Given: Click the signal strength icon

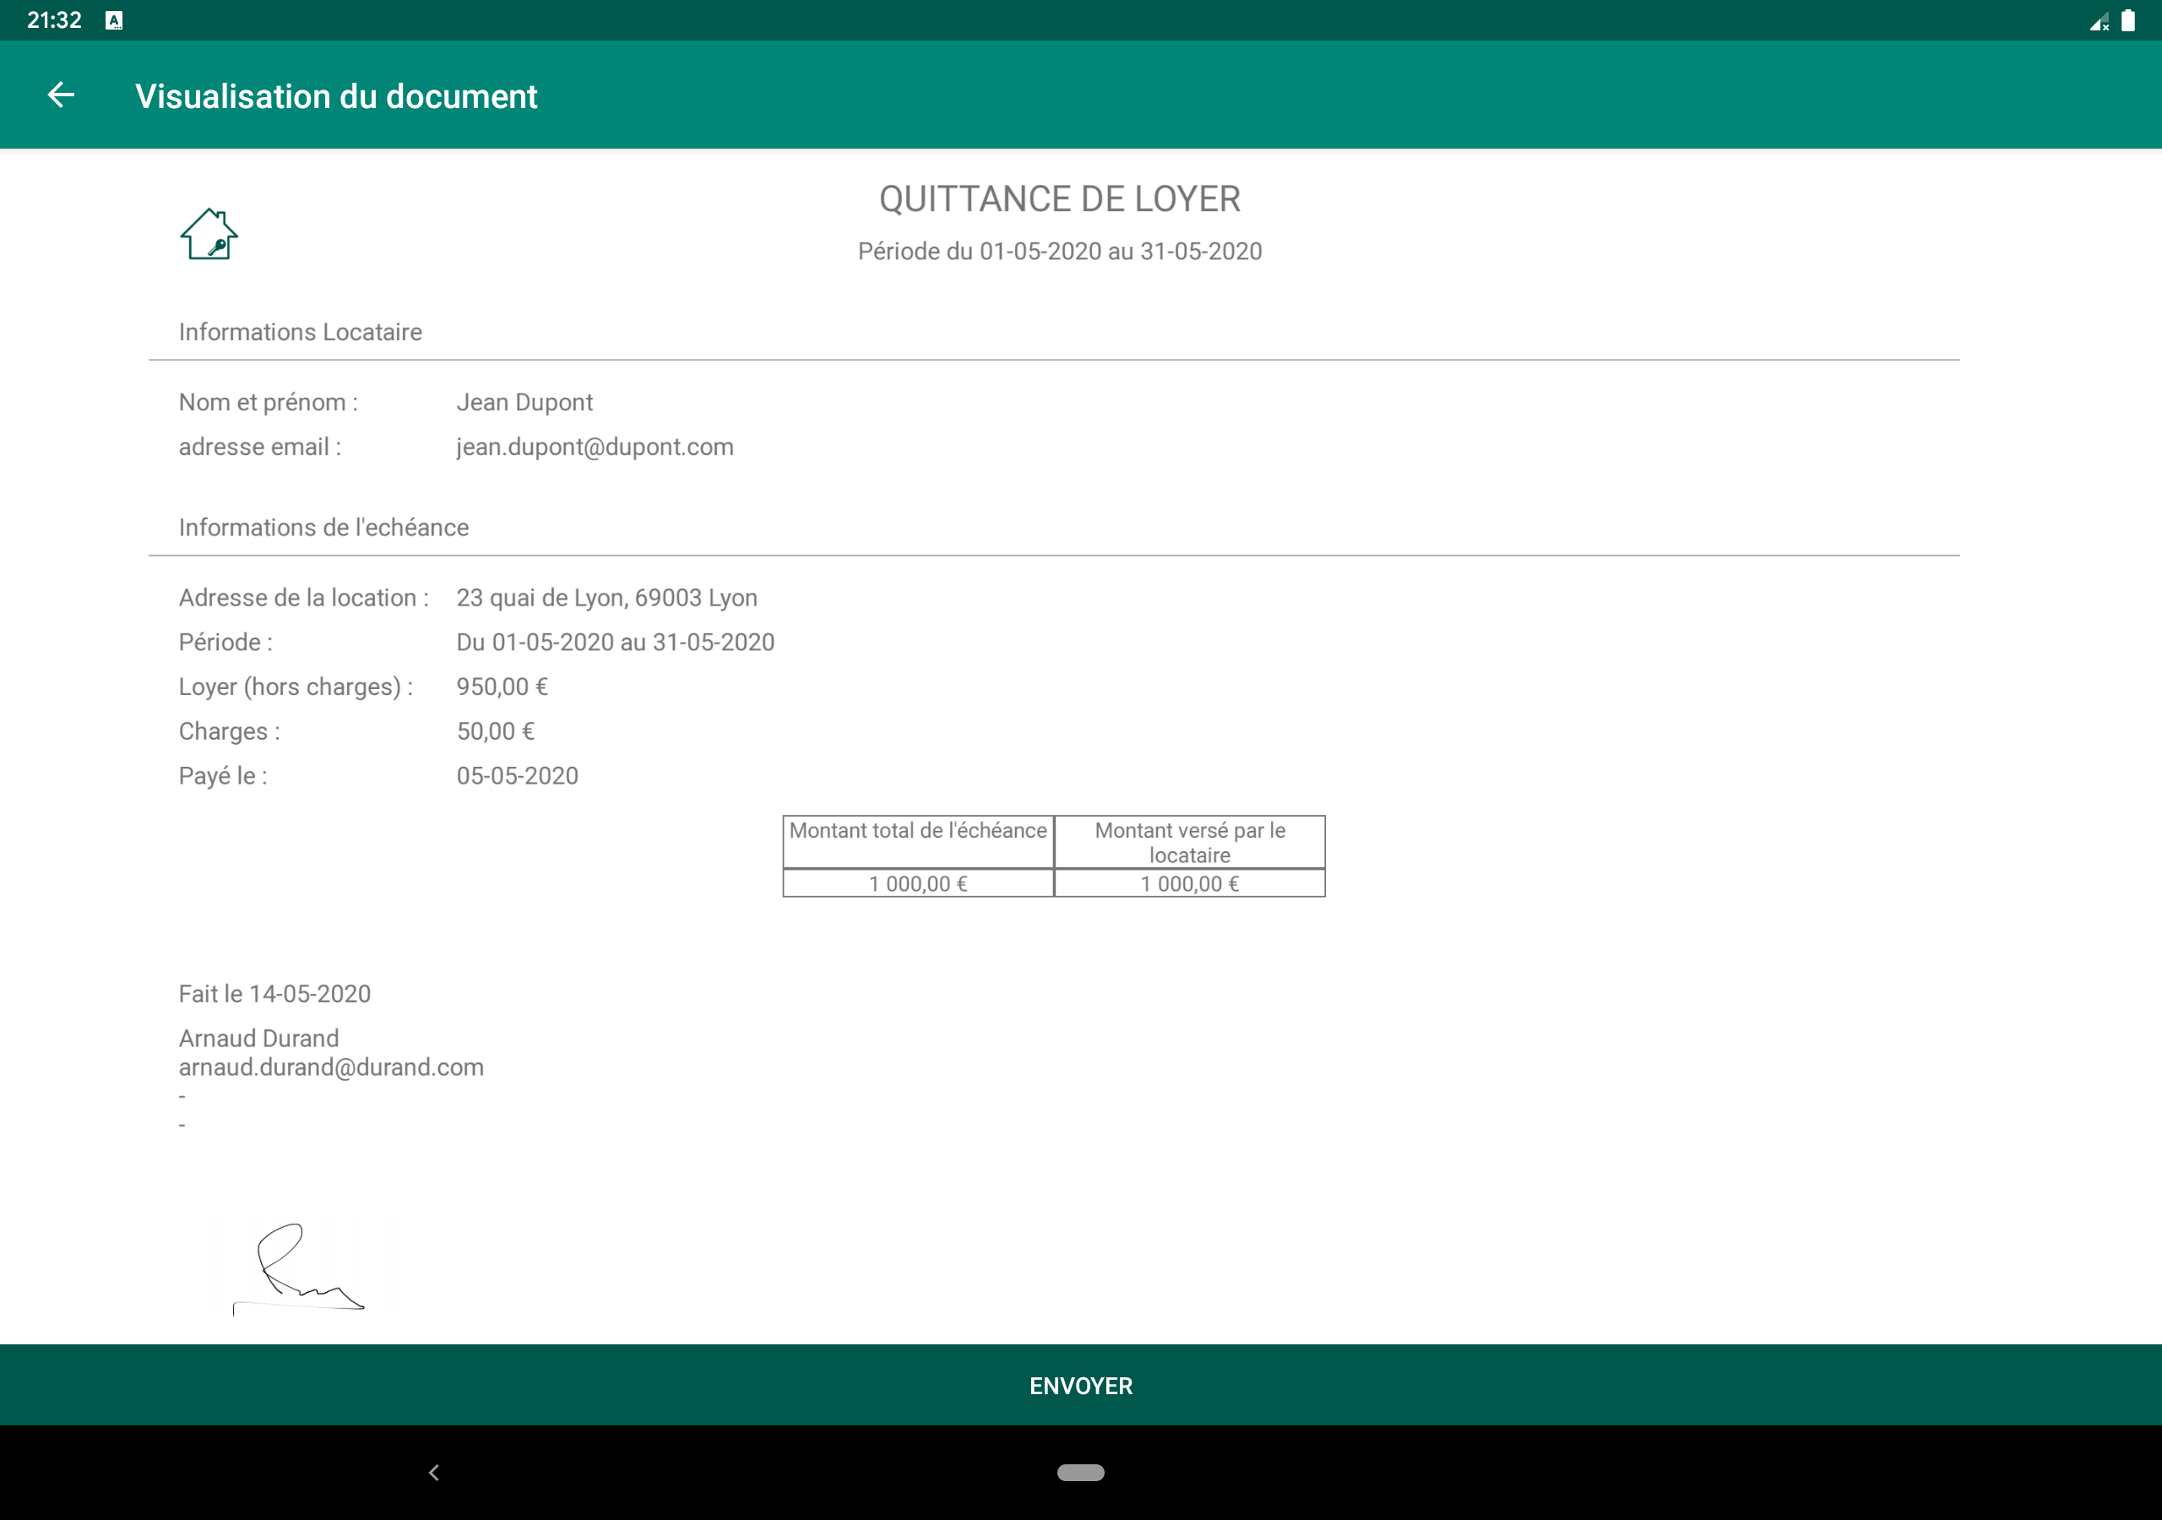Looking at the screenshot, I should [x=2098, y=23].
